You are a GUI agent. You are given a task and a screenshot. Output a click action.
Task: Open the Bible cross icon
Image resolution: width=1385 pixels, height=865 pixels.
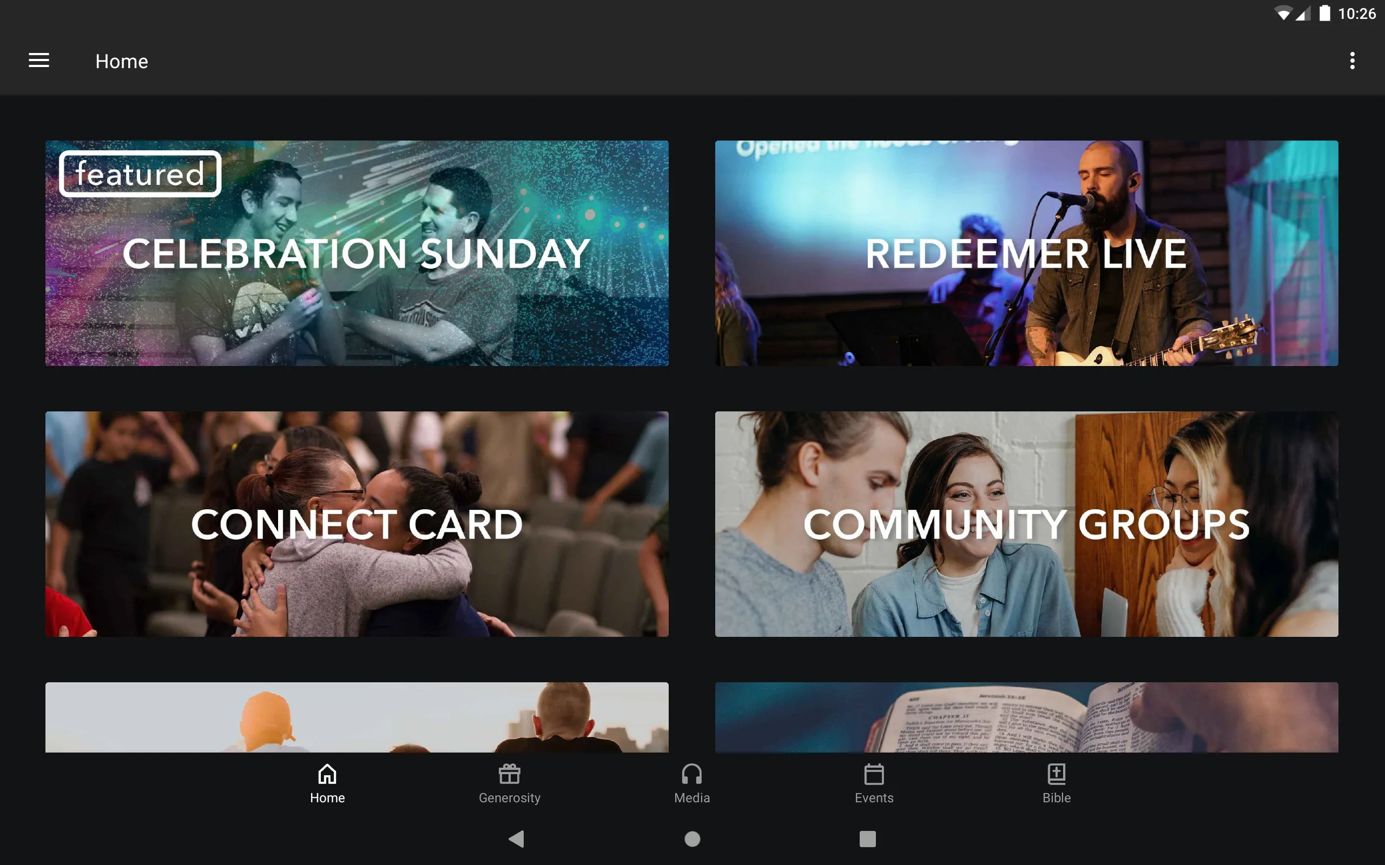point(1055,775)
